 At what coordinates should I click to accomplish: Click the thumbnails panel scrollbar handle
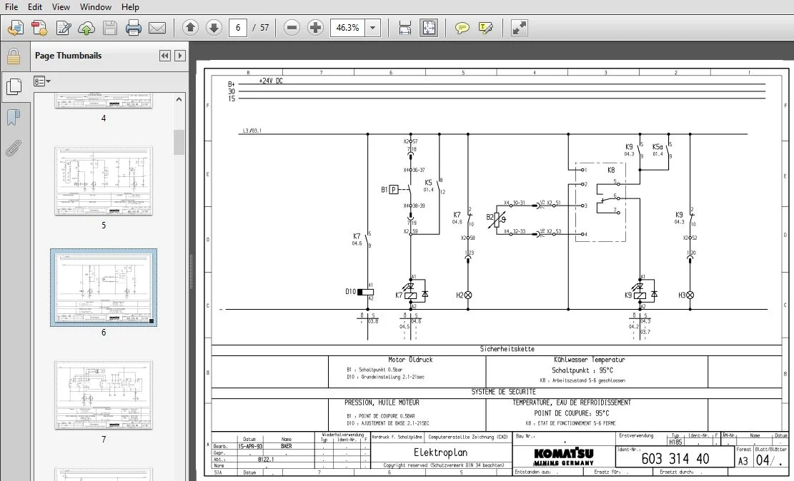click(179, 142)
